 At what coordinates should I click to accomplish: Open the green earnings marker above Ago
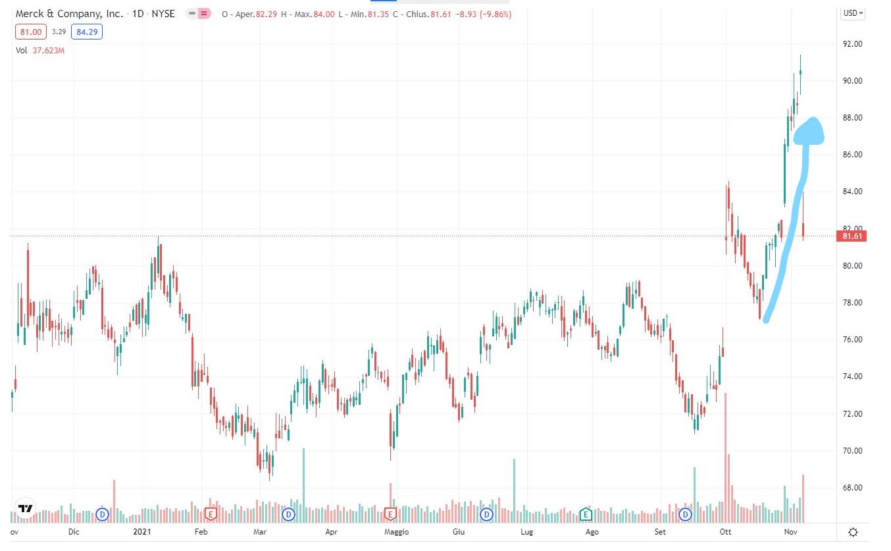click(586, 513)
